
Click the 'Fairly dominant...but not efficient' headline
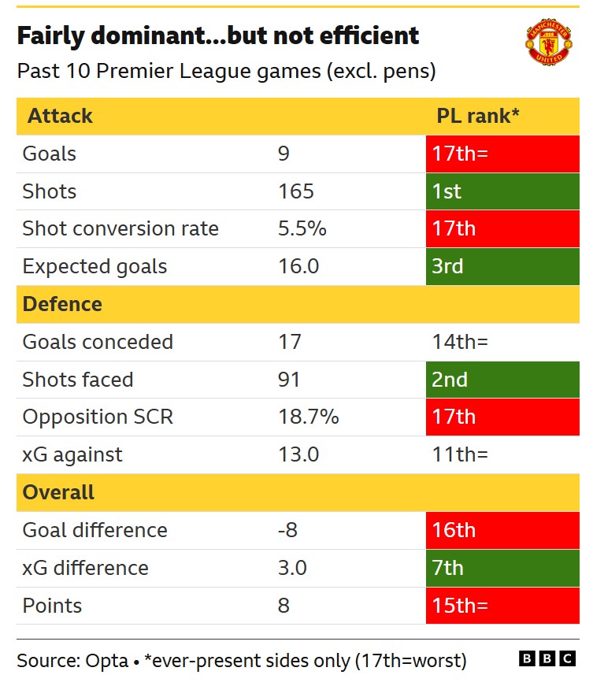click(218, 35)
